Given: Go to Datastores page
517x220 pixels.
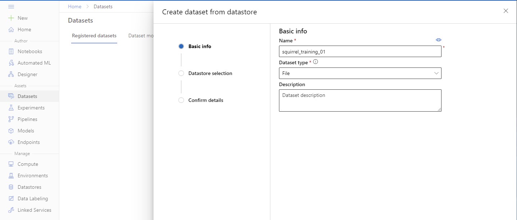Looking at the screenshot, I should [x=29, y=187].
